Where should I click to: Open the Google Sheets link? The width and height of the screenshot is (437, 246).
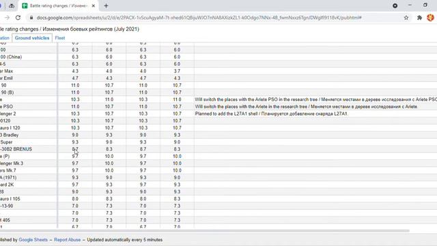33,240
